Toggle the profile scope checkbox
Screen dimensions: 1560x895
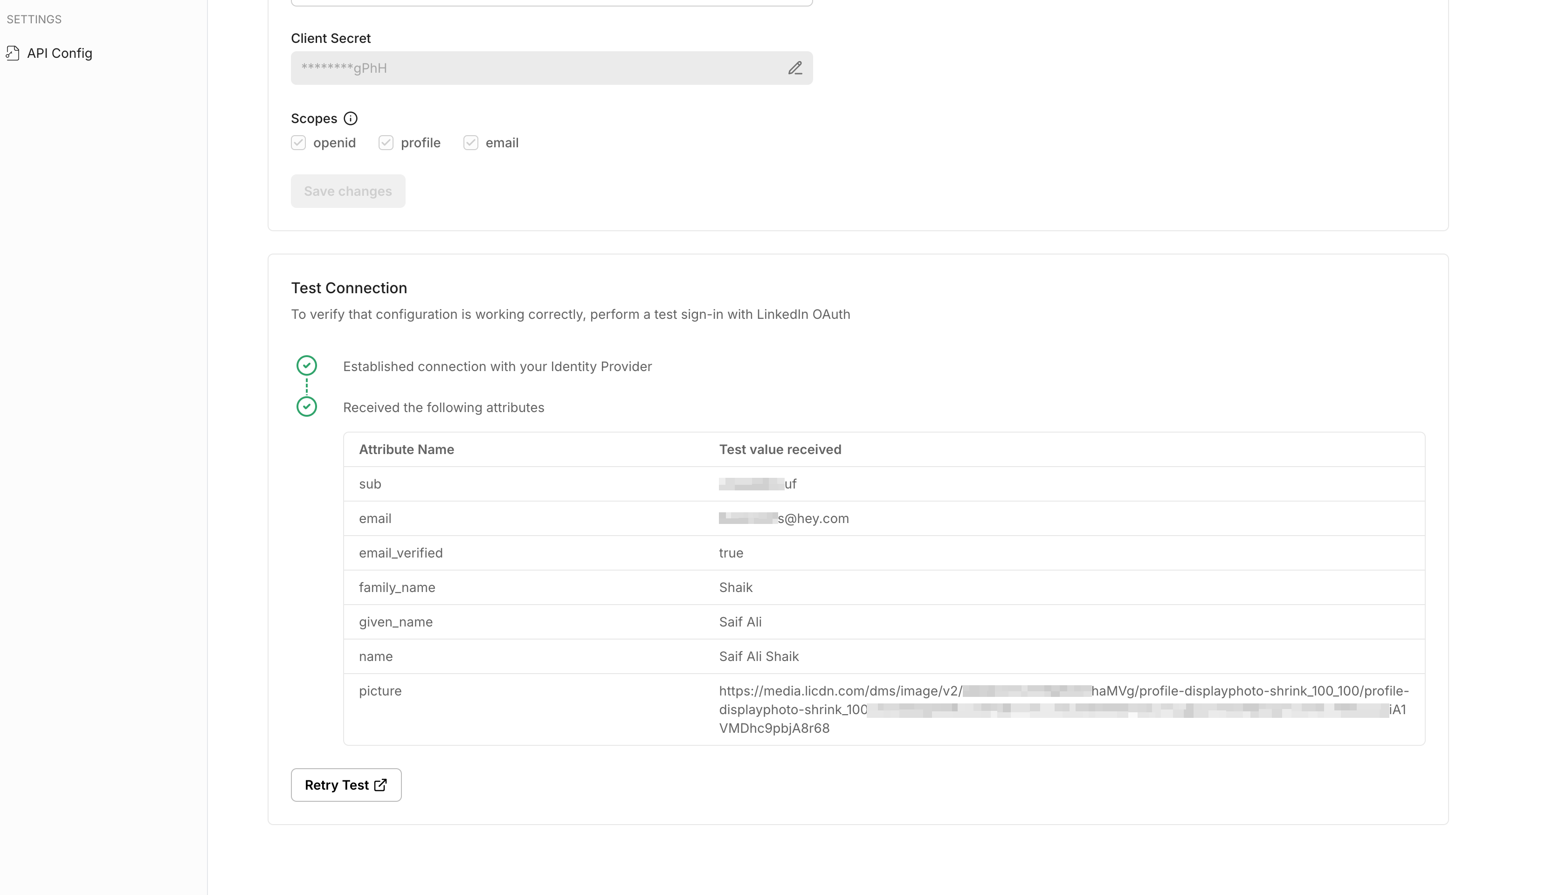[386, 143]
